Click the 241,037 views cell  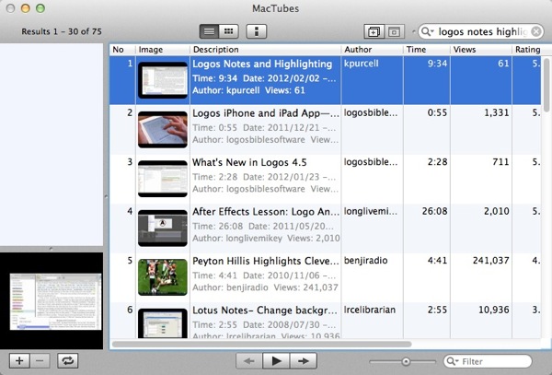[490, 261]
